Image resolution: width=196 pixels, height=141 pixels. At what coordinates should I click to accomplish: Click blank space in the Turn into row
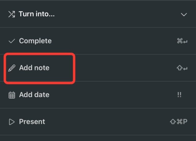click(115, 14)
